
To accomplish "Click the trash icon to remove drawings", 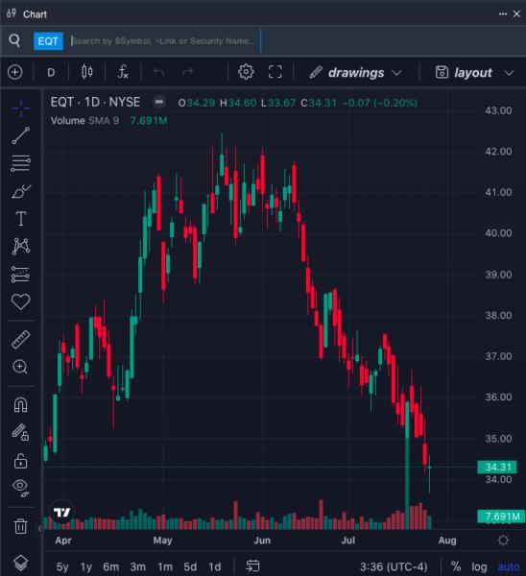I will point(20,526).
